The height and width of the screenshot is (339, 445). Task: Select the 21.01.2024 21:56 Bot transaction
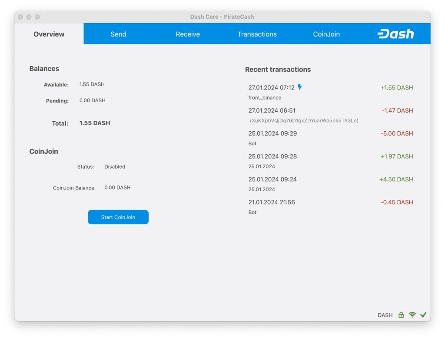pyautogui.click(x=331, y=207)
